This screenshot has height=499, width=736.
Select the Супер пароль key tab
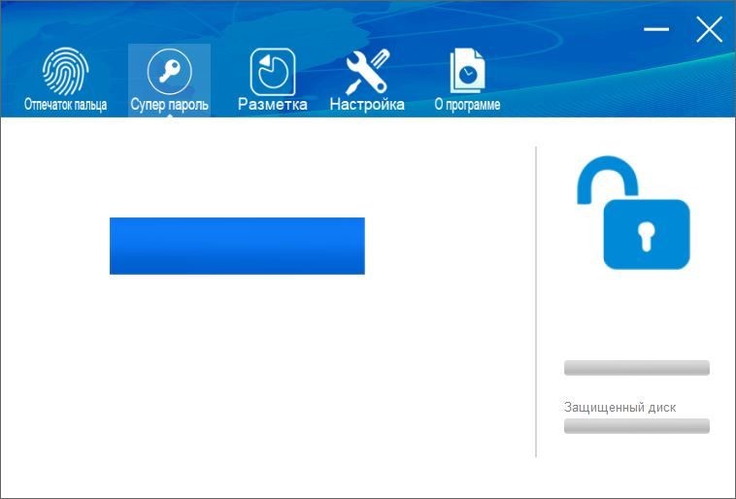169,80
